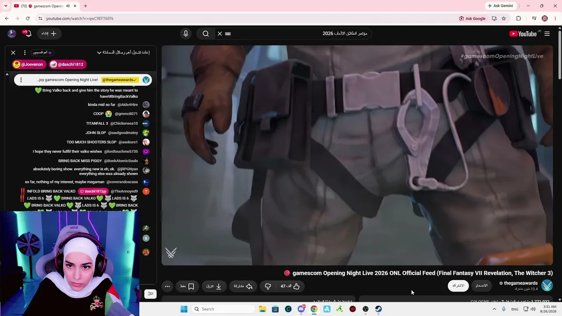Share the video
This screenshot has width=562, height=316.
[243, 286]
